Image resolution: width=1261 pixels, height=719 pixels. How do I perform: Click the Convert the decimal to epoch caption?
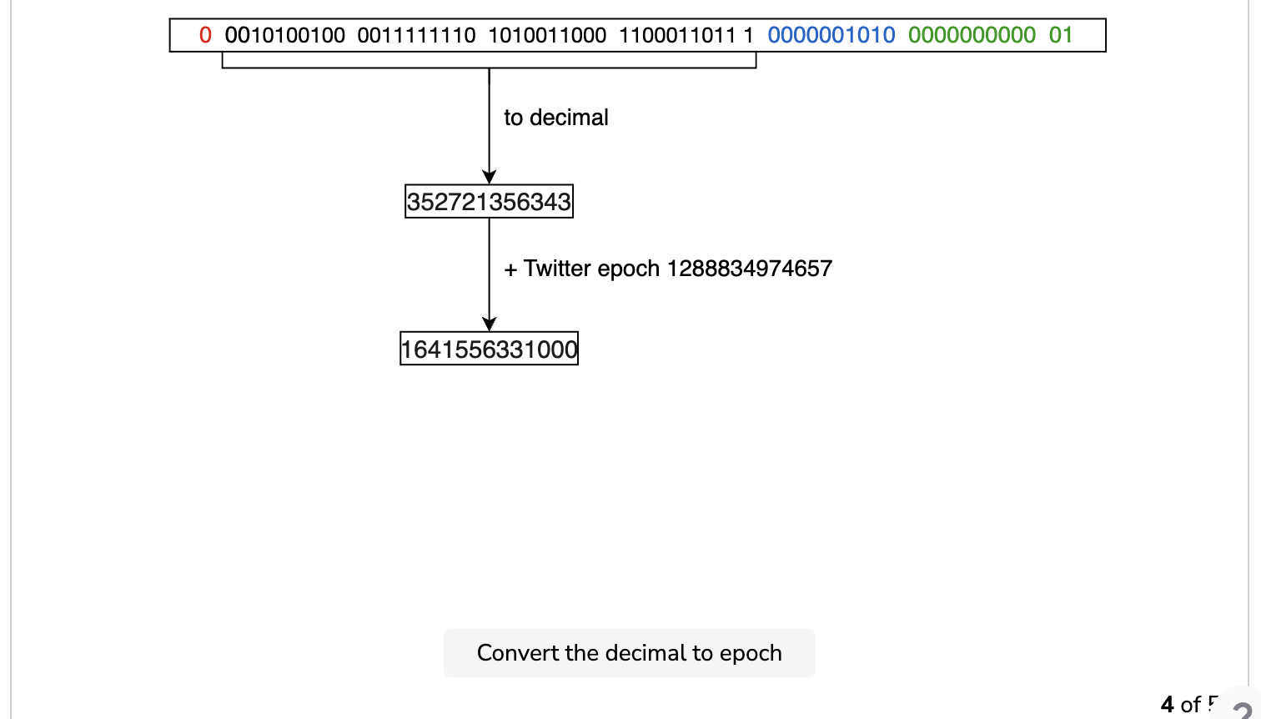tap(630, 653)
